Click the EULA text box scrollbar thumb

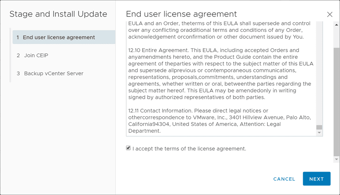coord(319,127)
